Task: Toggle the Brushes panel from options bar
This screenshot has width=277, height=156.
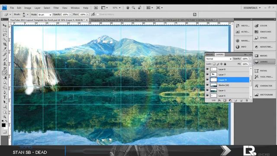Action: tap(194, 14)
